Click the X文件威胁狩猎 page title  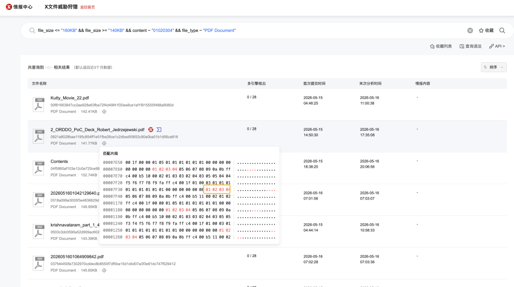[61, 7]
